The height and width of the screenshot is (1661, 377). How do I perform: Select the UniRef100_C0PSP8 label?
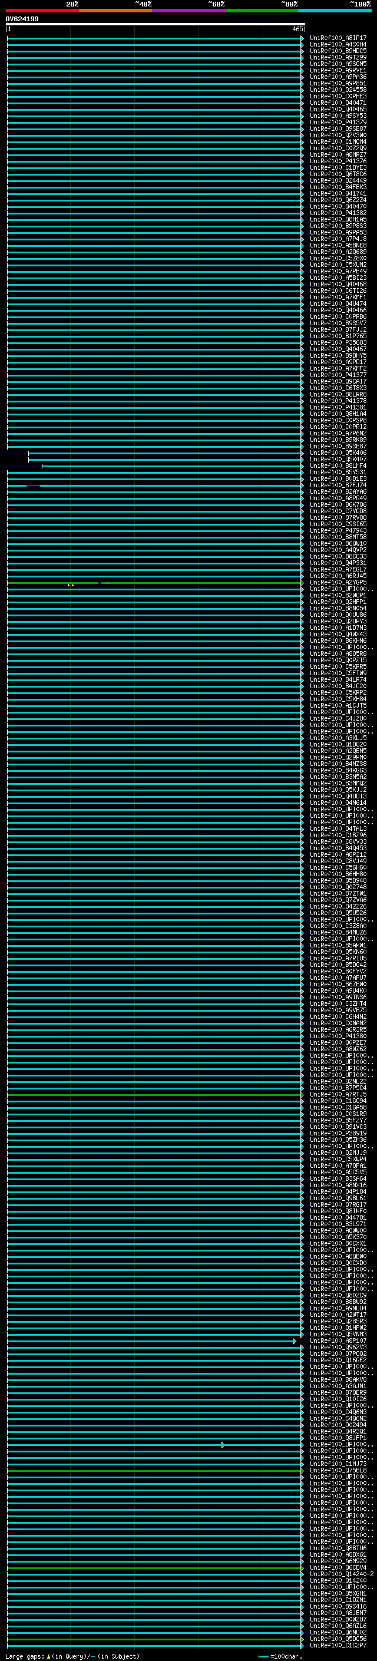click(x=338, y=421)
